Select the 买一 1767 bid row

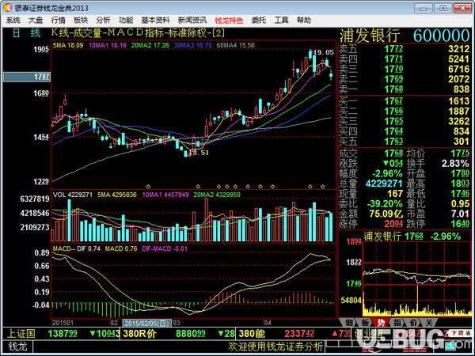[x=405, y=101]
